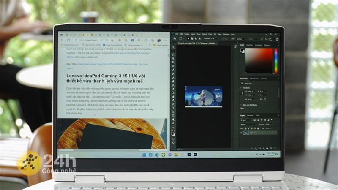The height and width of the screenshot is (190, 338).
Task: Collapse the Transform section
Action: tap(241, 88)
